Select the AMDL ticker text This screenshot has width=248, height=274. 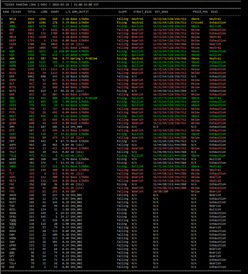13,26
